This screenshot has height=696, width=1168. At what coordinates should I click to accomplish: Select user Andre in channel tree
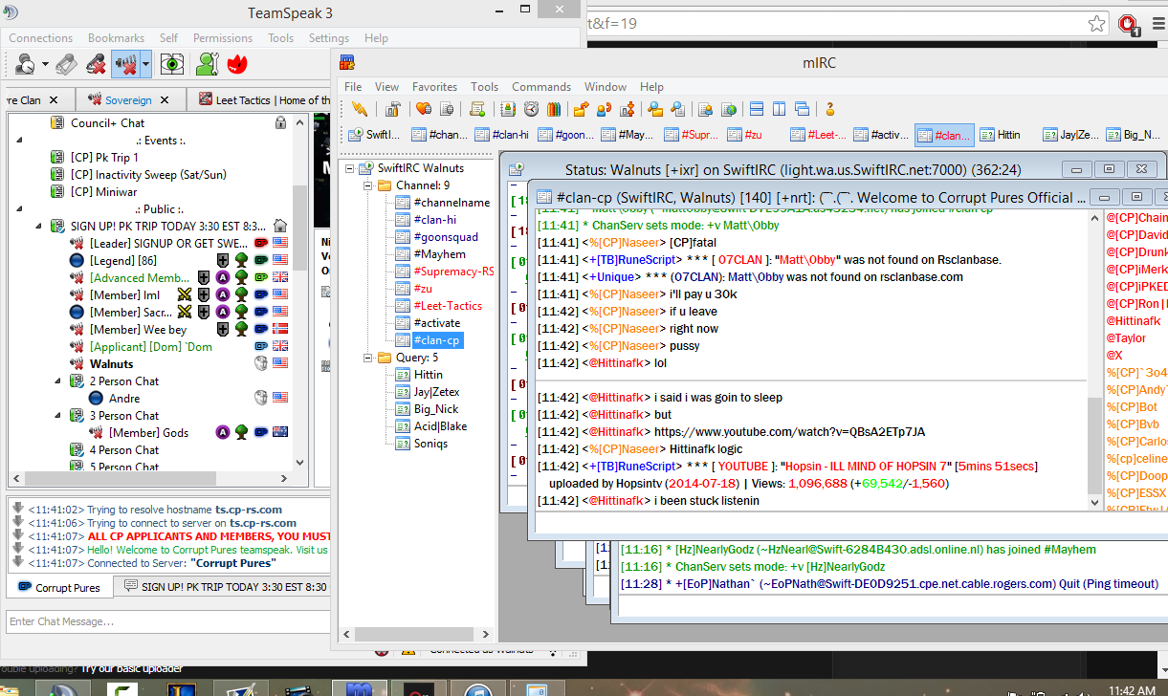click(124, 399)
